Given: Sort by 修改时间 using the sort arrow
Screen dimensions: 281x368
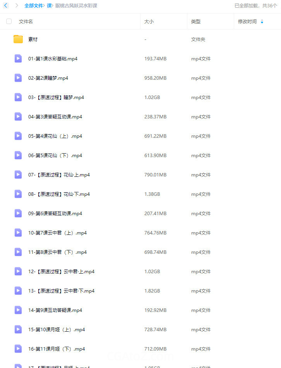Looking at the screenshot, I should pyautogui.click(x=262, y=22).
